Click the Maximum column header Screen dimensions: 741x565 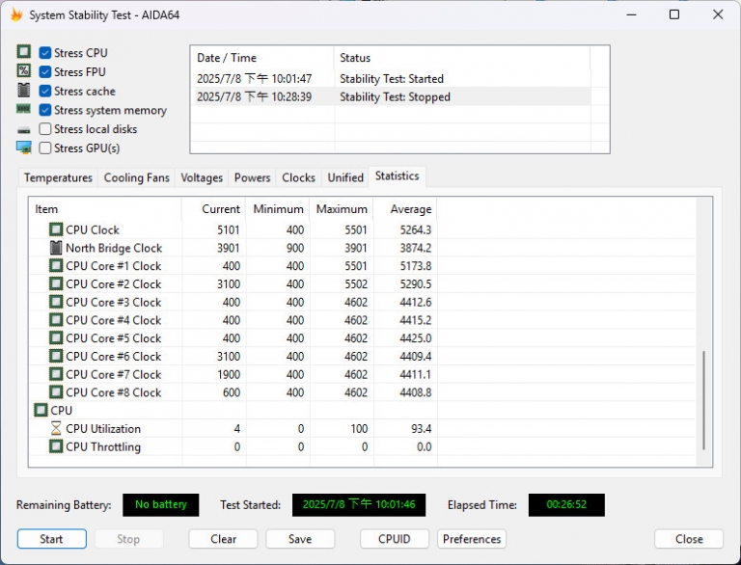(342, 209)
